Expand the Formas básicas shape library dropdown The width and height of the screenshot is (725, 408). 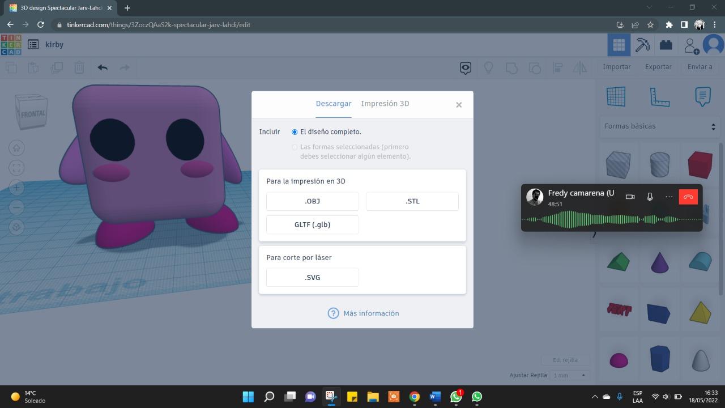[660, 126]
